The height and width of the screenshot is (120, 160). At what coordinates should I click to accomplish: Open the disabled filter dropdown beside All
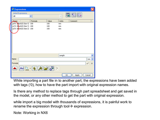tap(47, 16)
